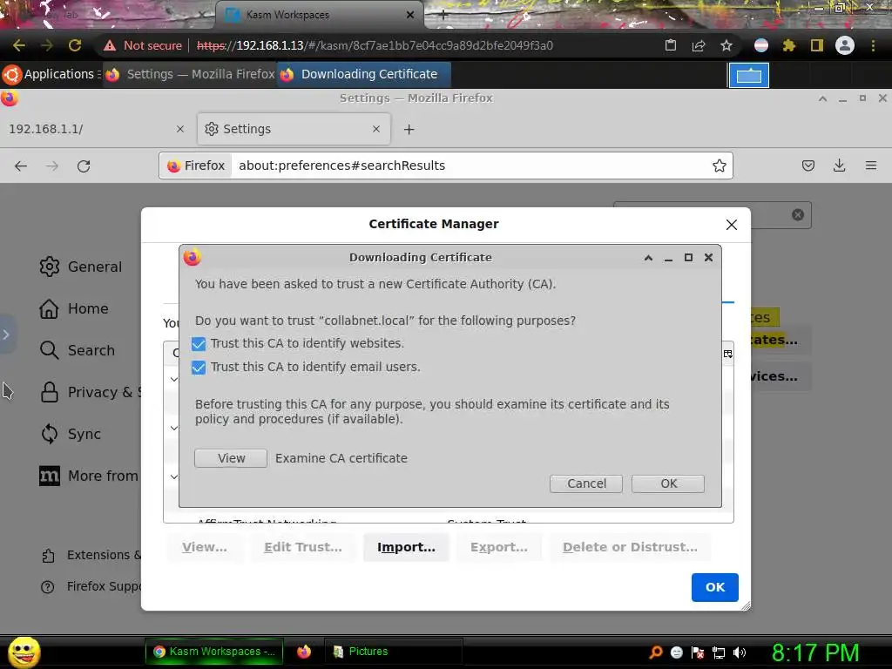This screenshot has width=892, height=669.
Task: Open Home settings in sidebar
Action: click(x=74, y=309)
